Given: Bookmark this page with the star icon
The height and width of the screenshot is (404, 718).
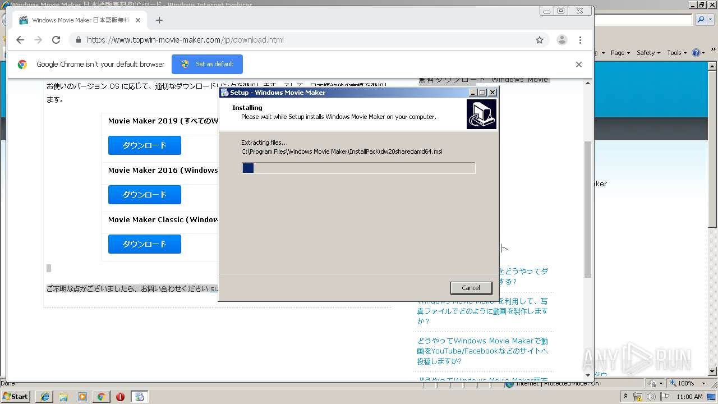Looking at the screenshot, I should coord(540,40).
